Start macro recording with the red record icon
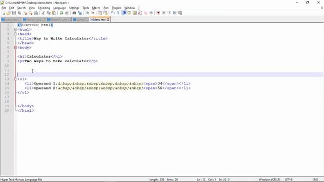Screen dimensions: 324x182 coord(158,13)
